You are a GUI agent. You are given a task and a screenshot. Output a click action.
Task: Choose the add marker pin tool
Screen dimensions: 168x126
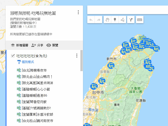(115, 20)
